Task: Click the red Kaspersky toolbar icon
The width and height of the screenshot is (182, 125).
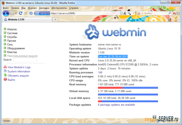Action: point(174,13)
